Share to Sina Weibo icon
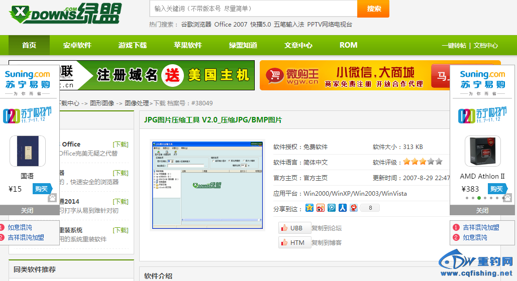This screenshot has width=517, height=281. 321,208
